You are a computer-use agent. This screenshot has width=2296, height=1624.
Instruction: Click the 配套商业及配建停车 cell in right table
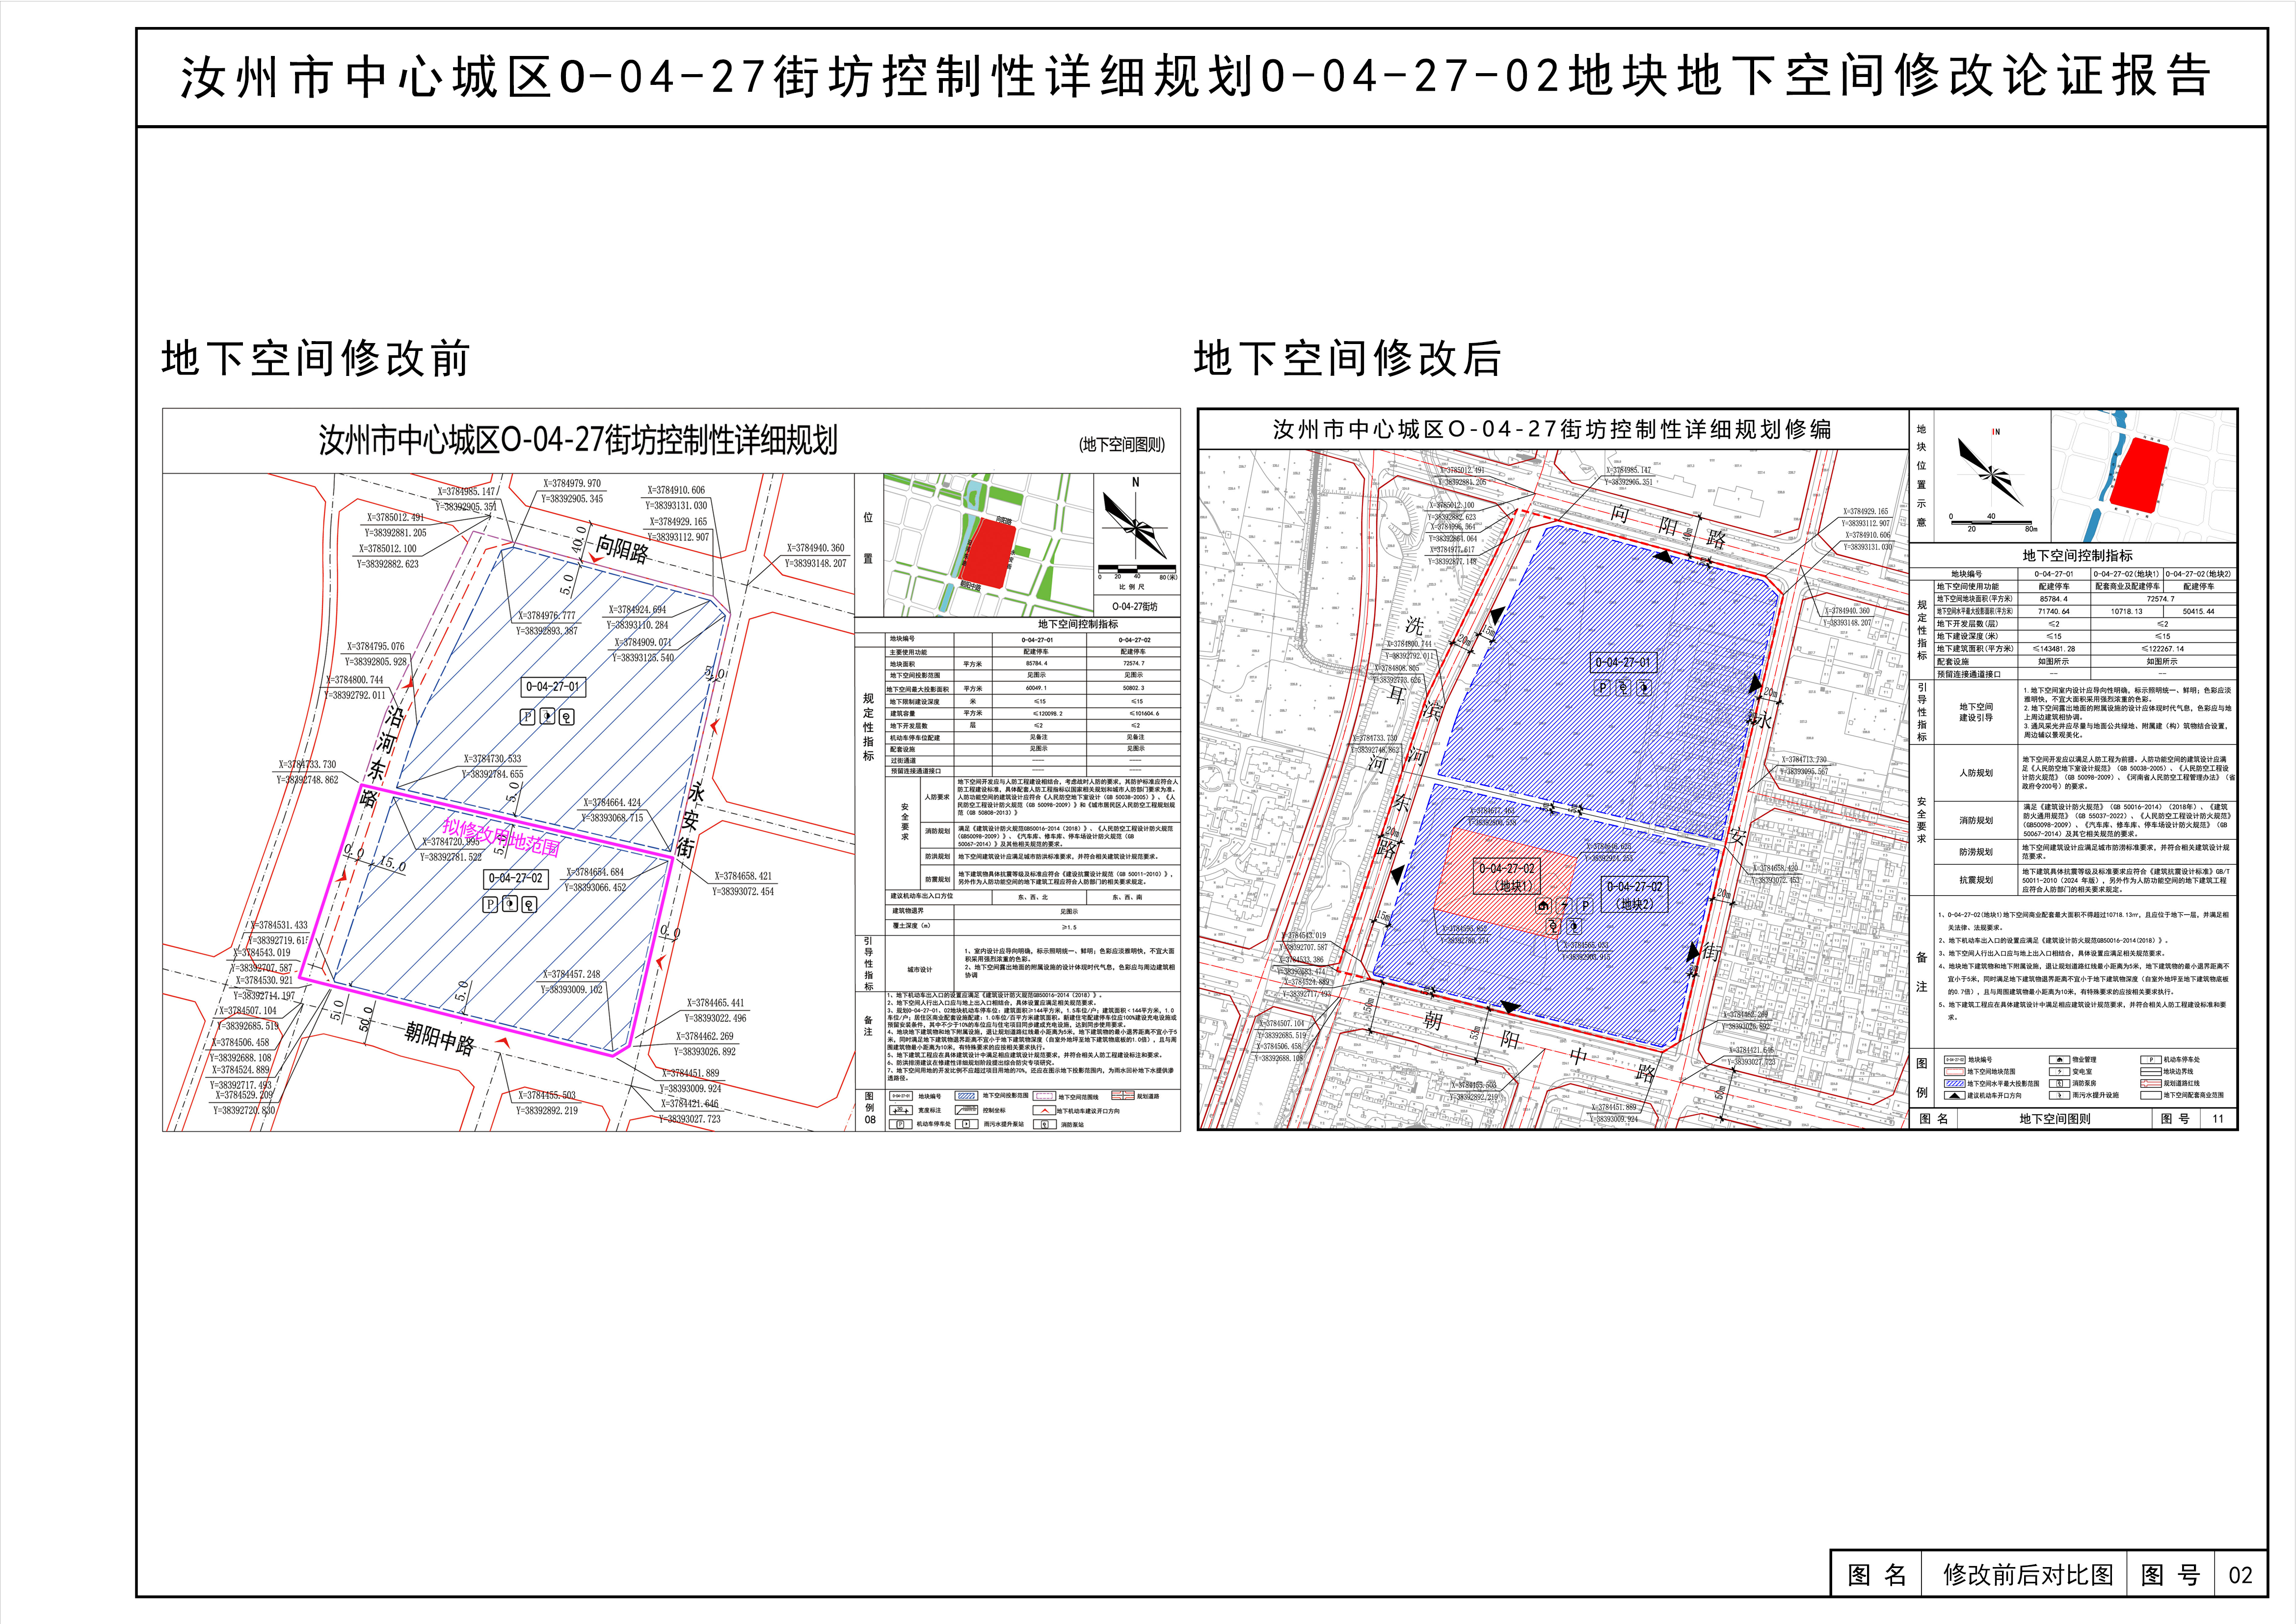2126,587
